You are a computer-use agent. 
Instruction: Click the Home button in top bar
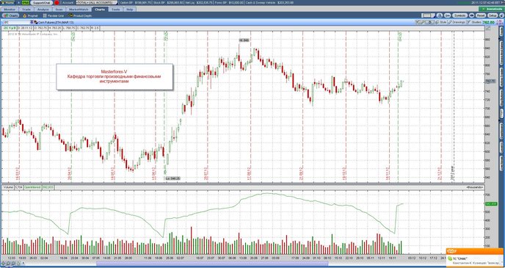click(8, 3)
